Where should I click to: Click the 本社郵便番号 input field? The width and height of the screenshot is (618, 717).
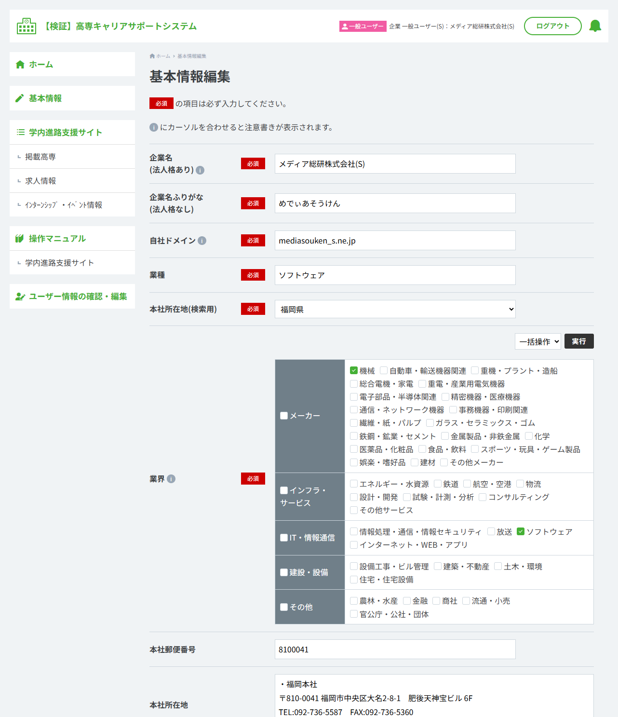click(395, 649)
